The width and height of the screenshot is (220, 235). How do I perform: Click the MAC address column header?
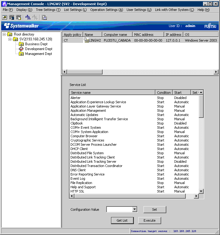pos(148,35)
